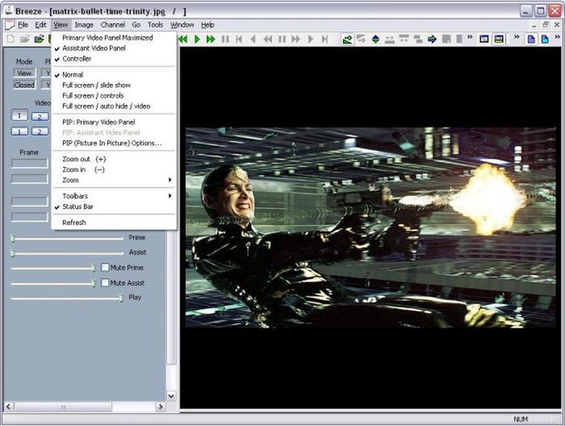This screenshot has width=565, height=426.
Task: Click the purple-blue document toolbar icon
Action: tap(531, 39)
